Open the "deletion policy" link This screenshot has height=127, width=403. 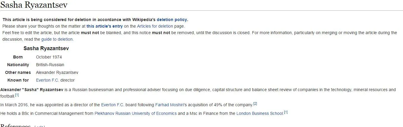pos(172,20)
